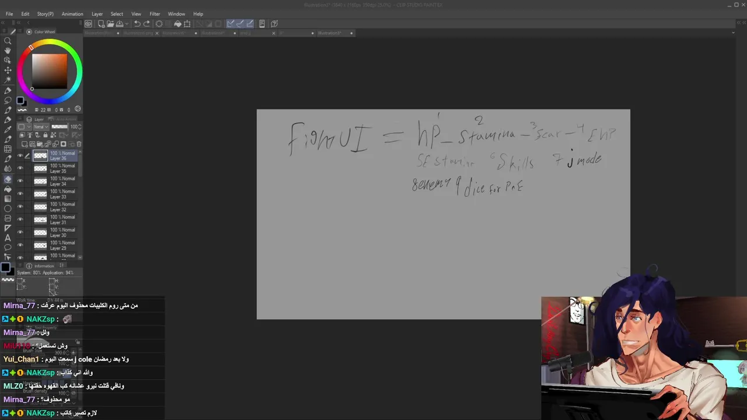Open the Filter menu
The width and height of the screenshot is (747, 420).
pos(155,14)
